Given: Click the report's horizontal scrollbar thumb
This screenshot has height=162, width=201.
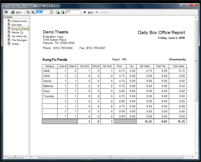Looking at the screenshot, I should click(x=110, y=157).
